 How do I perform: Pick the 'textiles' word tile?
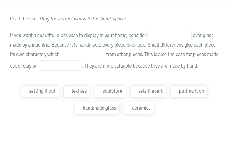[77, 92]
